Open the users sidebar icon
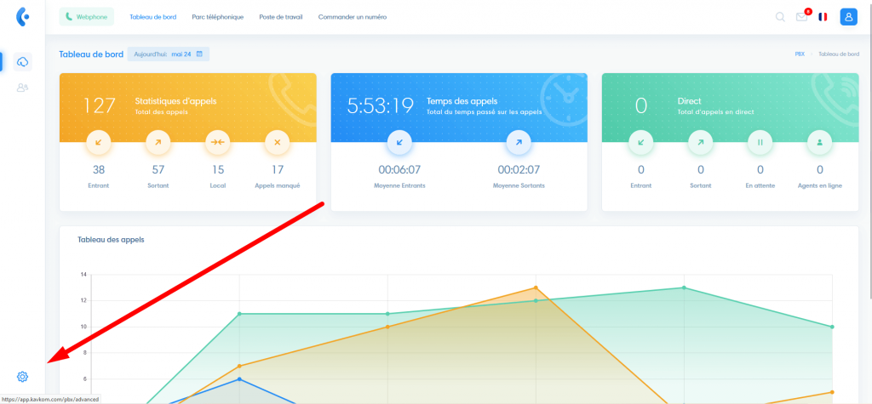The image size is (872, 404). [x=23, y=88]
